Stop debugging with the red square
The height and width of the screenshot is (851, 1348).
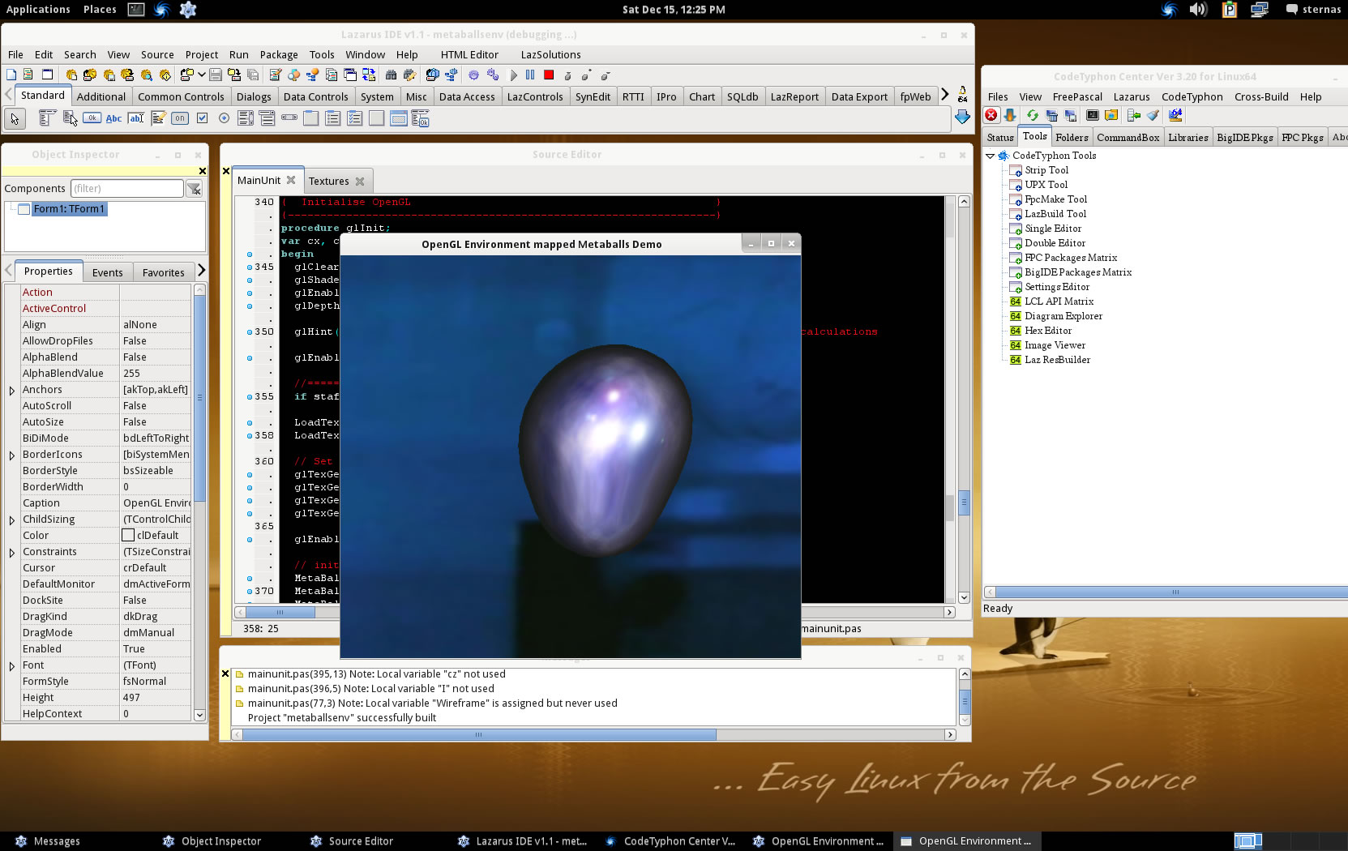pyautogui.click(x=549, y=75)
